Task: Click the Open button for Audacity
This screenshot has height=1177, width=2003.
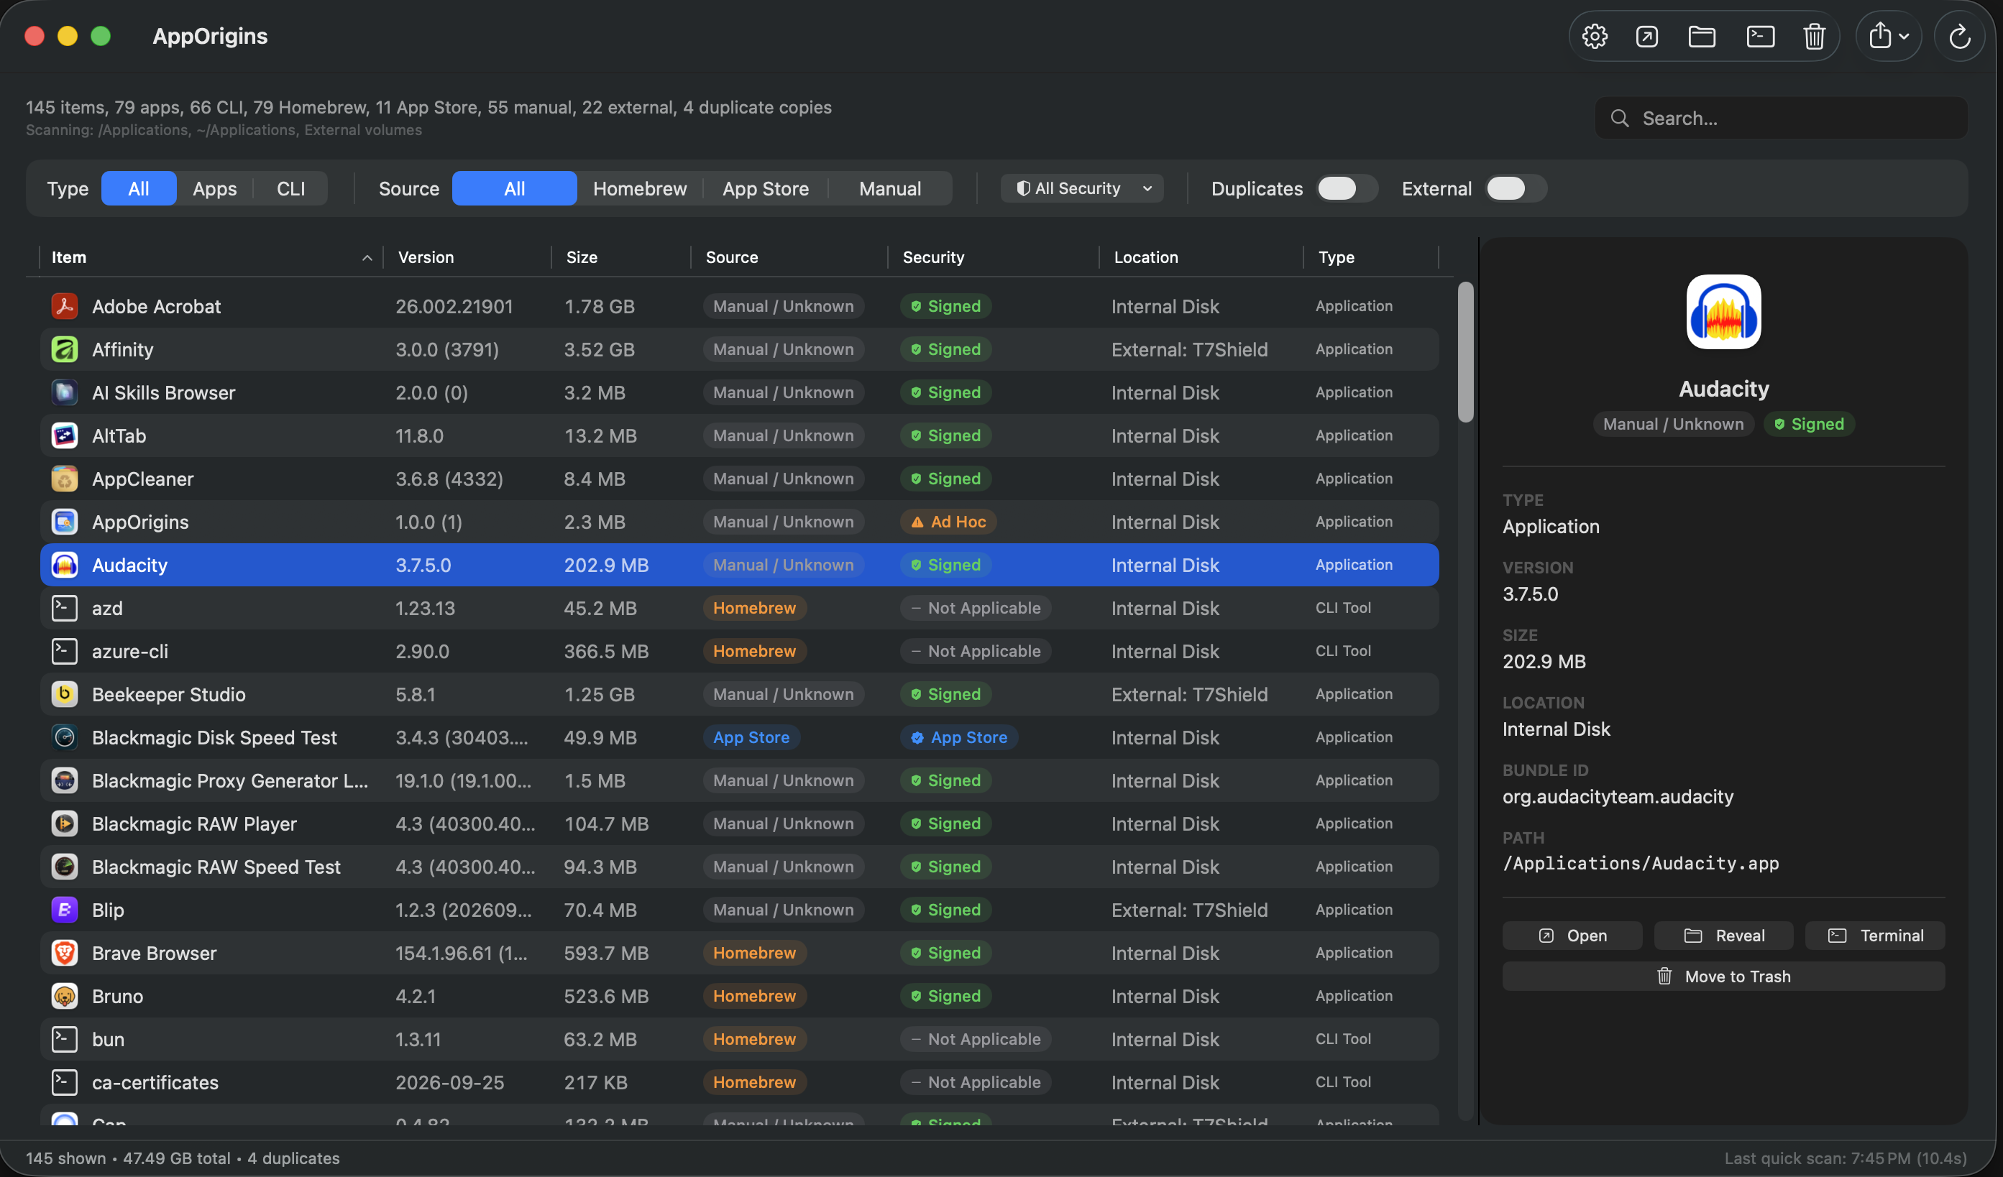Action: coord(1572,936)
